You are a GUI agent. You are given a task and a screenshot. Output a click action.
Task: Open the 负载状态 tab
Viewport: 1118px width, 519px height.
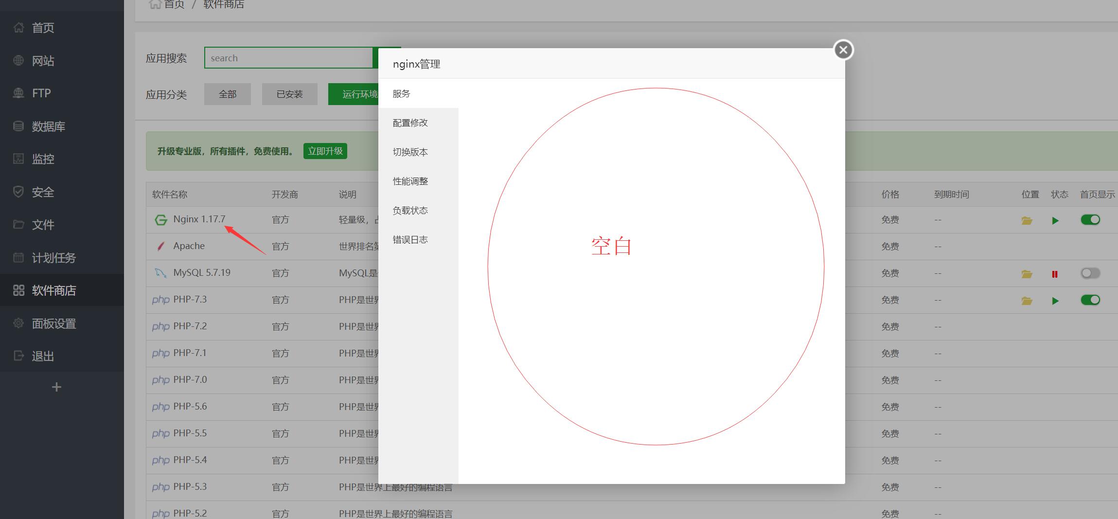[418, 210]
